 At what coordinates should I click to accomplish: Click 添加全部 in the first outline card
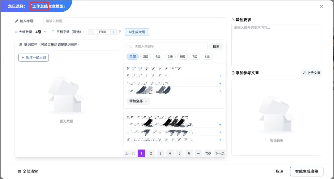point(138,101)
